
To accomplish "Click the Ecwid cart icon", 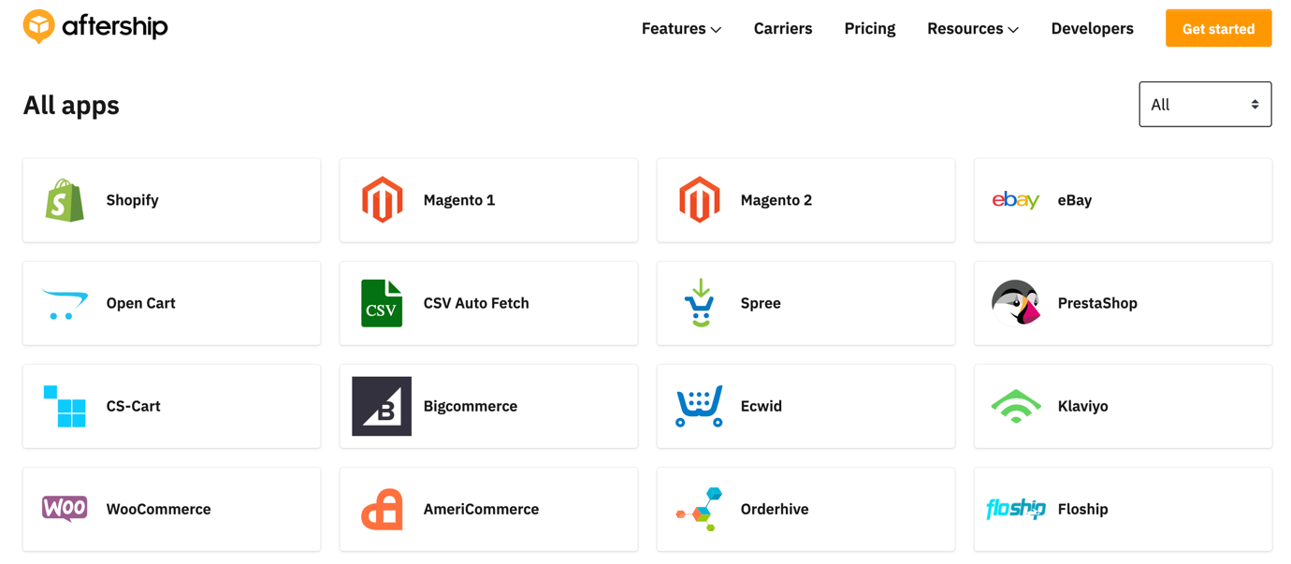I will [x=699, y=406].
